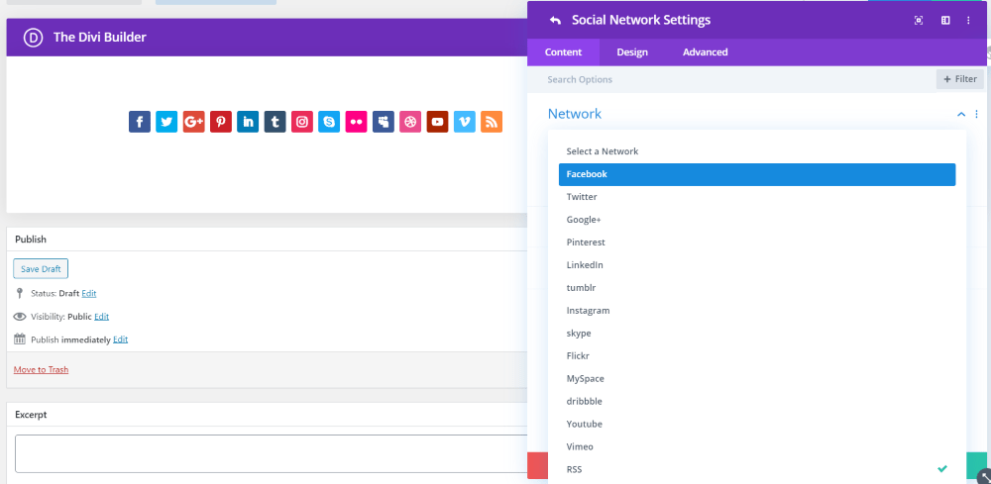Click the LinkedIn social icon

(x=248, y=122)
